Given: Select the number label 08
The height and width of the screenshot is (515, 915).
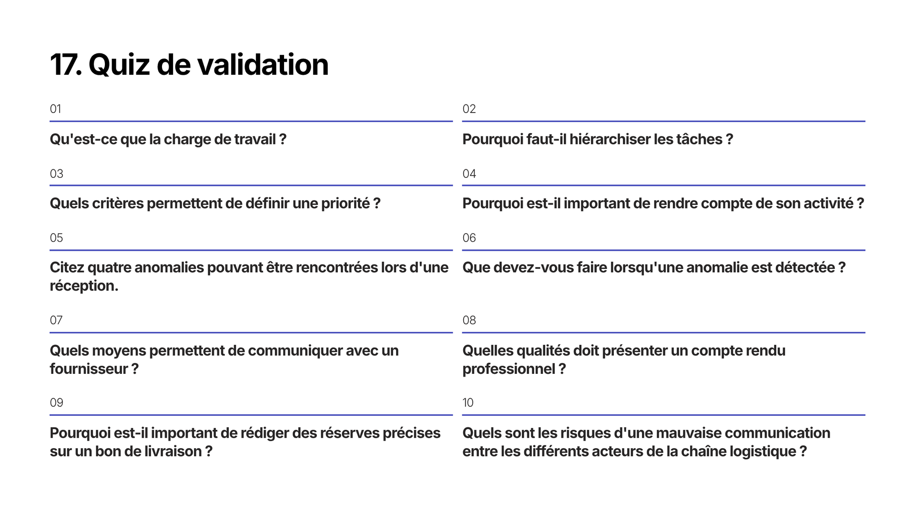Looking at the screenshot, I should coord(469,320).
